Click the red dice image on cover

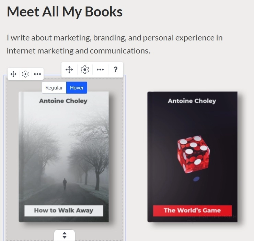coord(193,154)
